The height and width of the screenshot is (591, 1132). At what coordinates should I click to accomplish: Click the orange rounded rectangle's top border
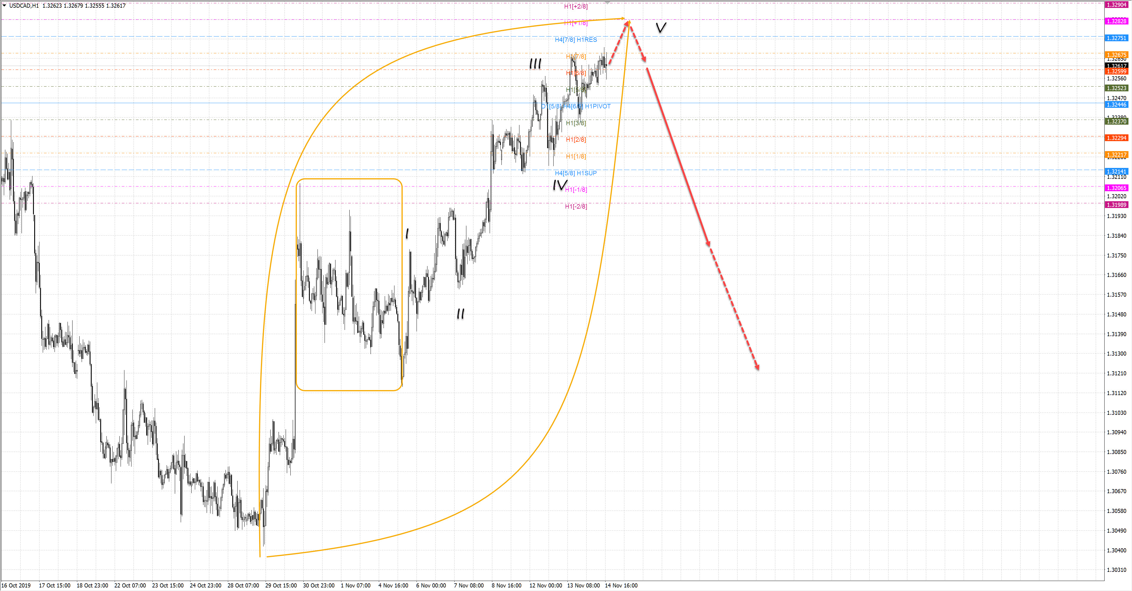pos(349,179)
